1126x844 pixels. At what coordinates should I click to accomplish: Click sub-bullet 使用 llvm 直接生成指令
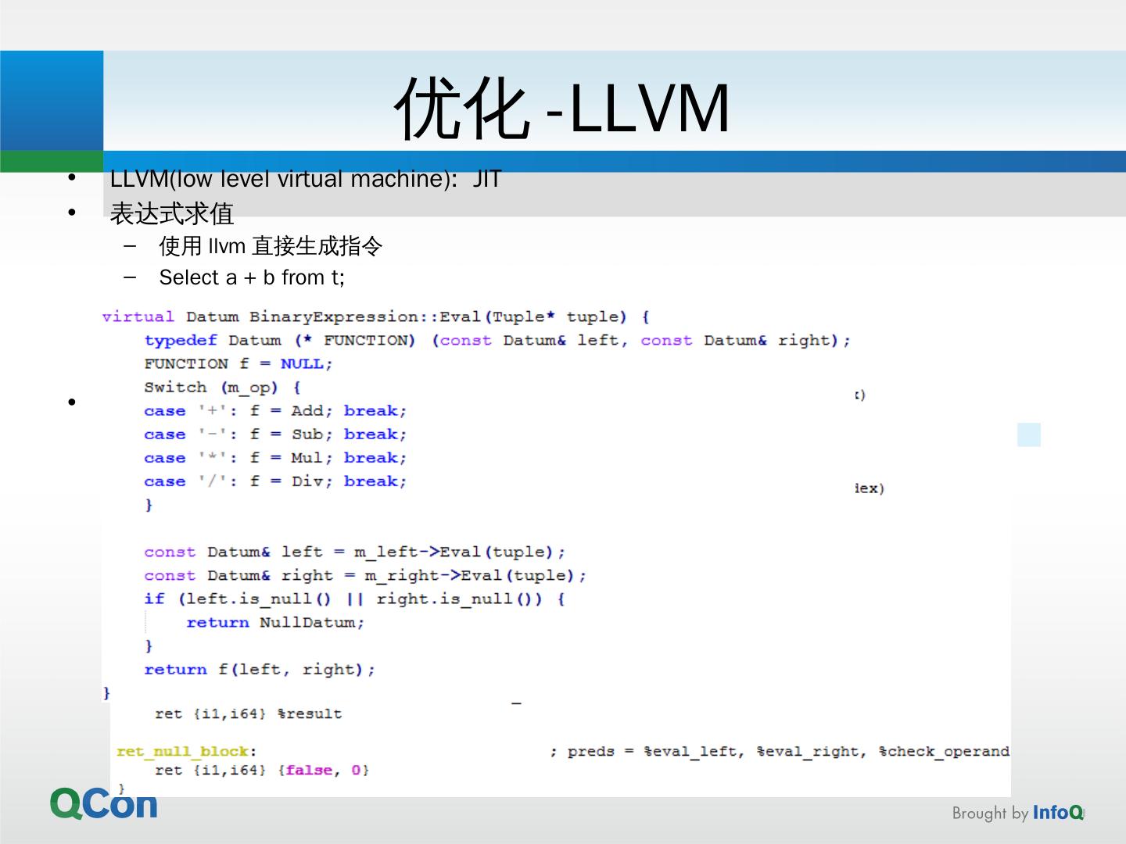(271, 246)
